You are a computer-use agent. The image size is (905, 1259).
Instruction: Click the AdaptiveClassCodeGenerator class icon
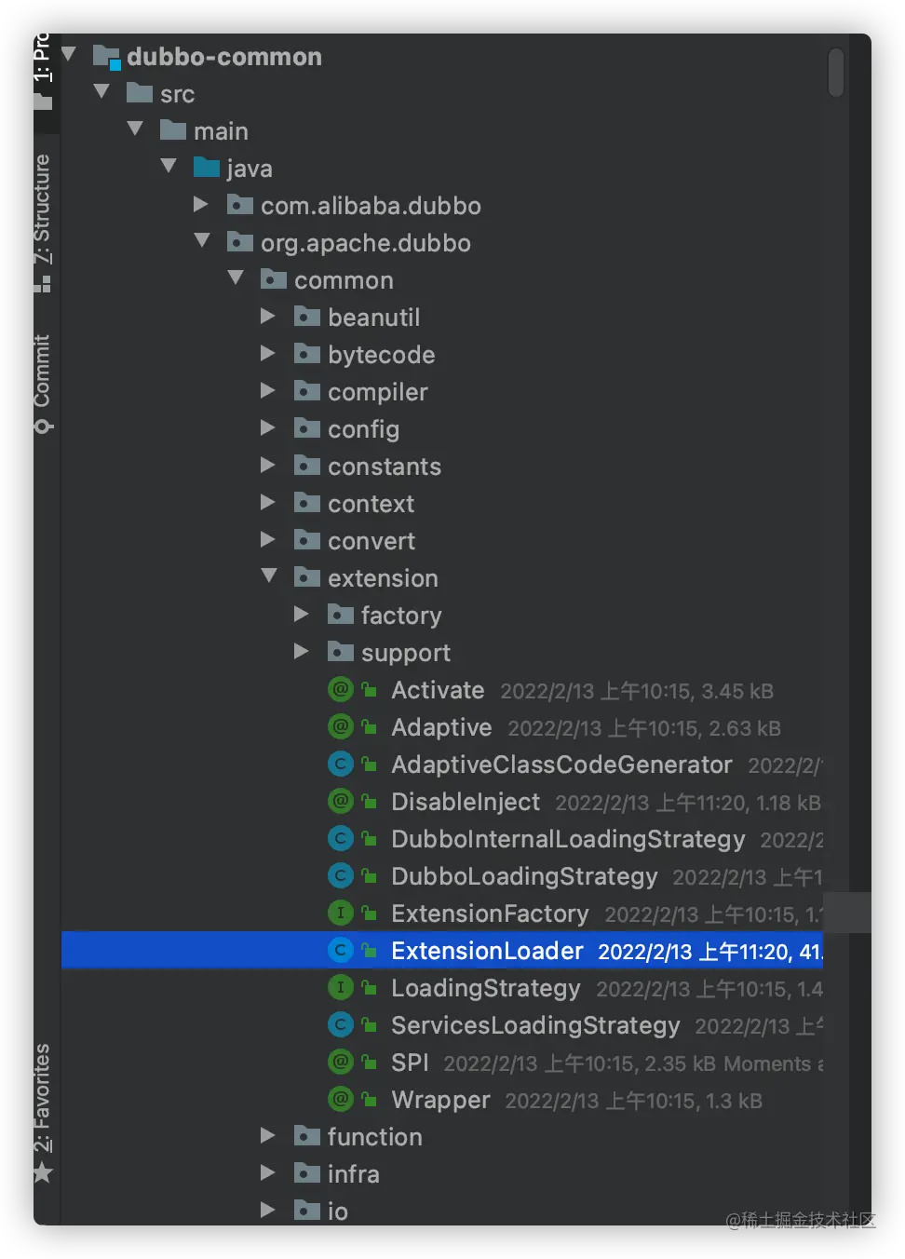tap(341, 765)
